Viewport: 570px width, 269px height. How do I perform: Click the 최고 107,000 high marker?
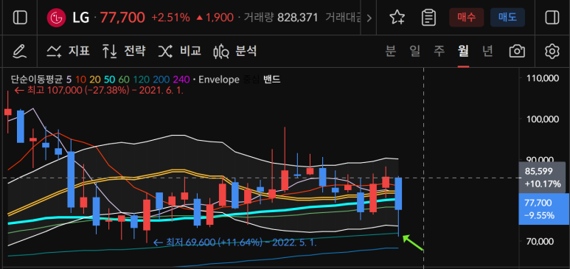point(99,91)
